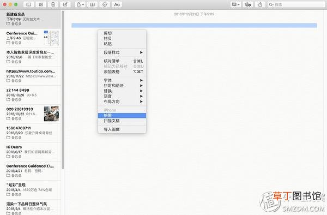Viewport: 327px width, 215px height.
Task: Add checklist with checkmark toolbar icon
Action: 105,4
